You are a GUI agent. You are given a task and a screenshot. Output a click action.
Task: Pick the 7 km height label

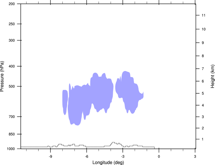[203, 69]
